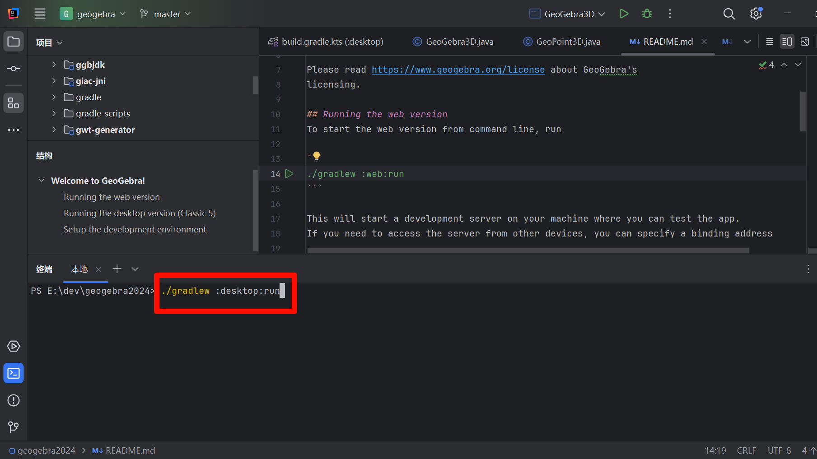Close the README.md editor tab
The height and width of the screenshot is (459, 817).
704,42
